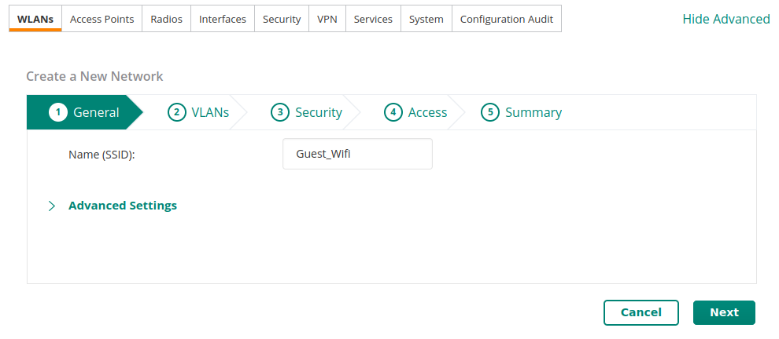Click the step 1 General circle icon

[57, 112]
